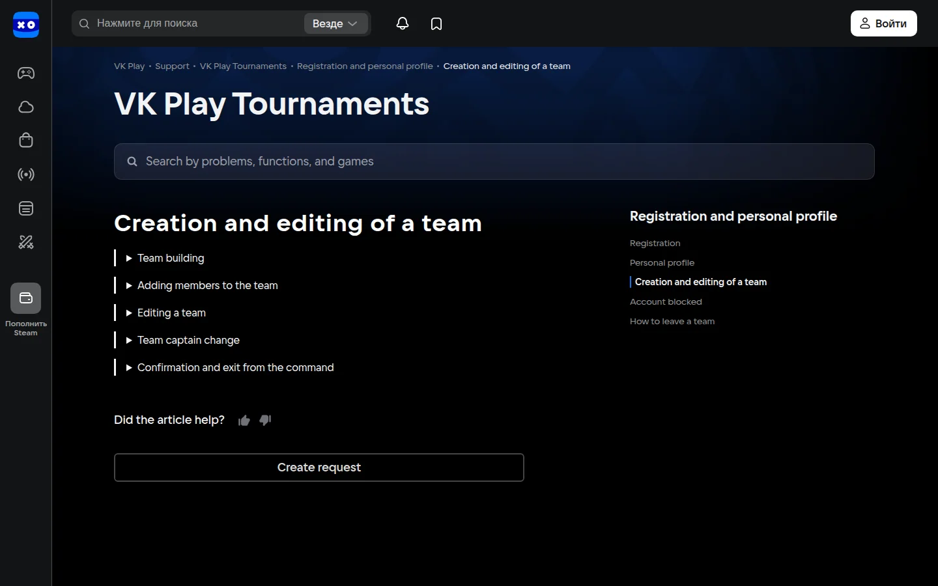Click the magnifier icon in top search
This screenshot has width=938, height=586.
[x=84, y=23]
